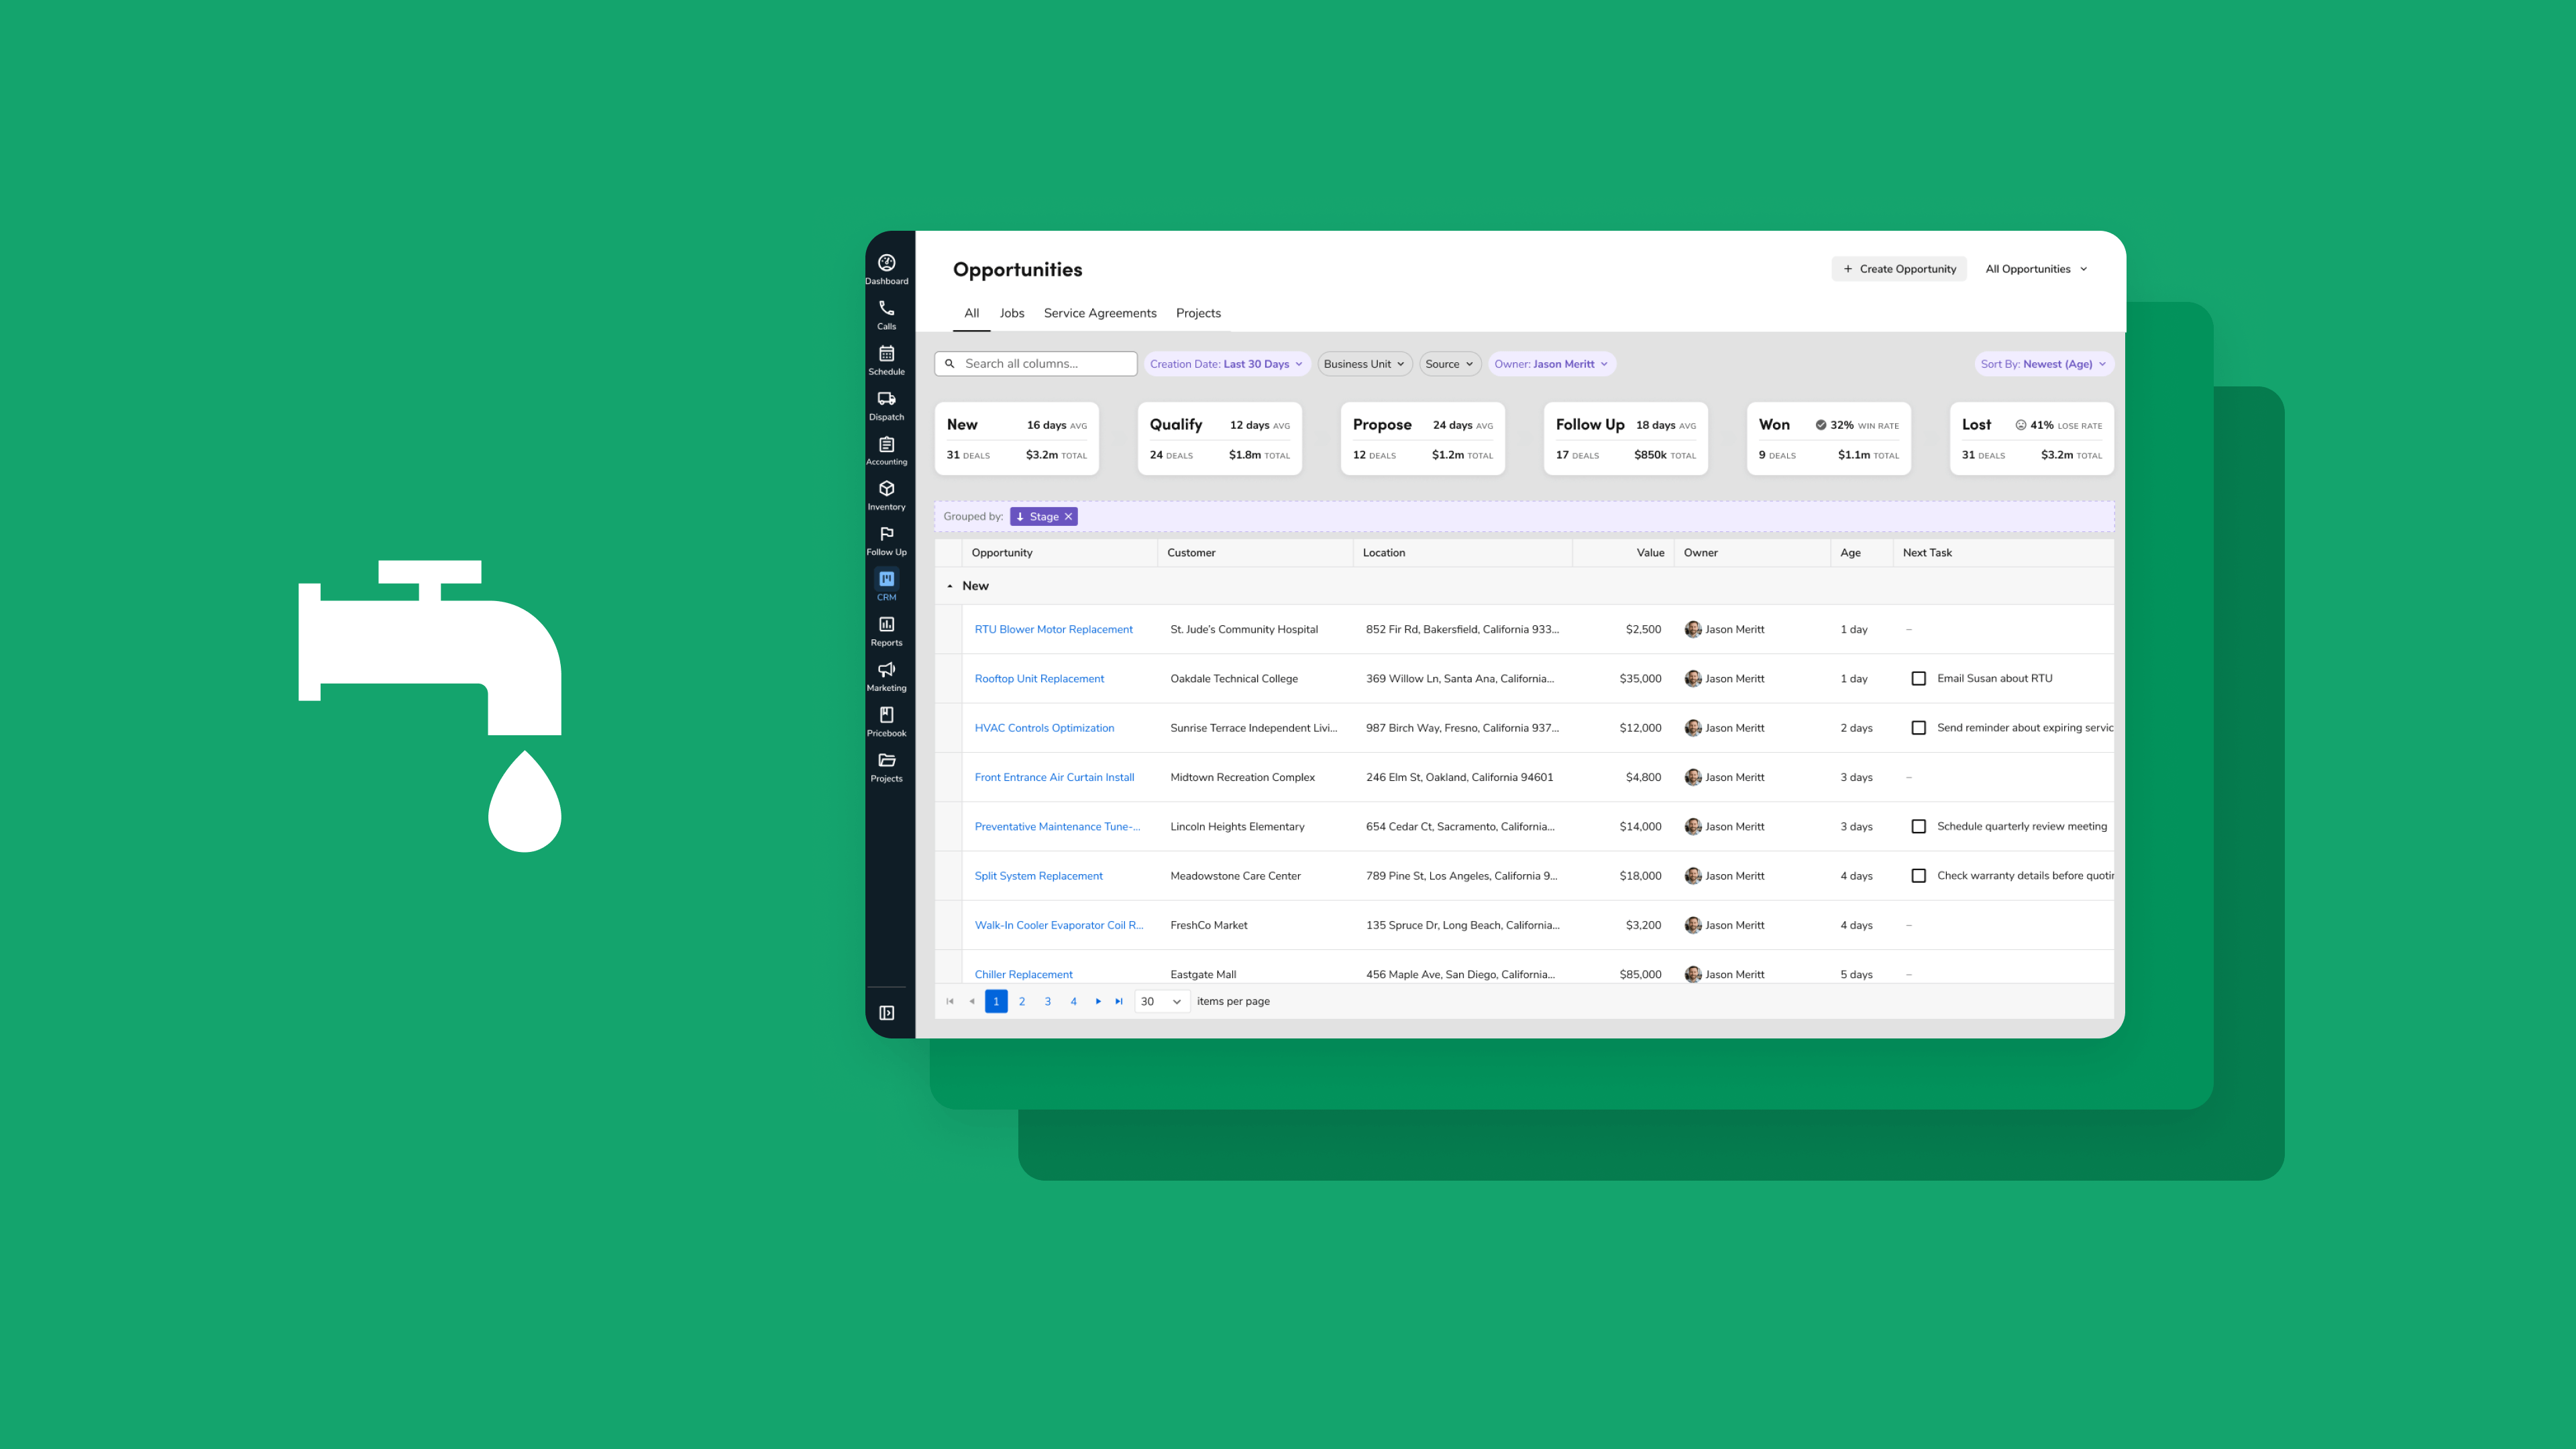Switch to the Jobs tab

(x=1011, y=313)
